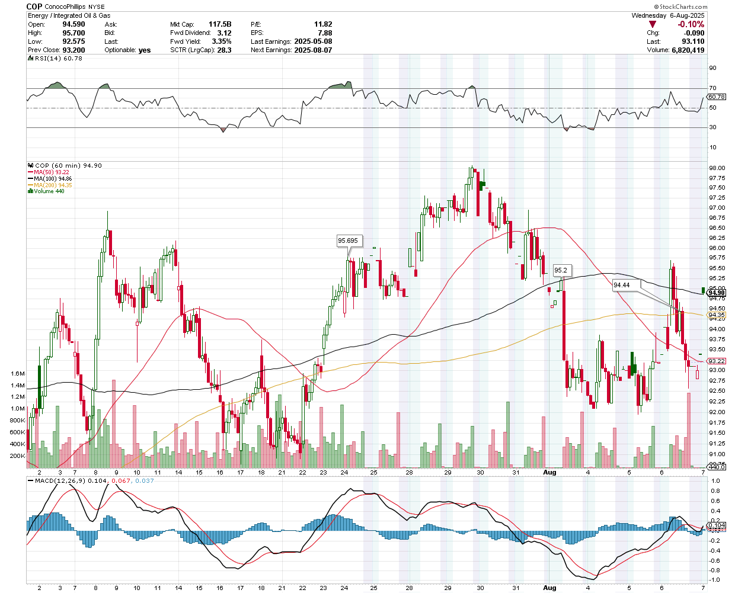Click the 440.0 volume tag on the axis

[717, 467]
